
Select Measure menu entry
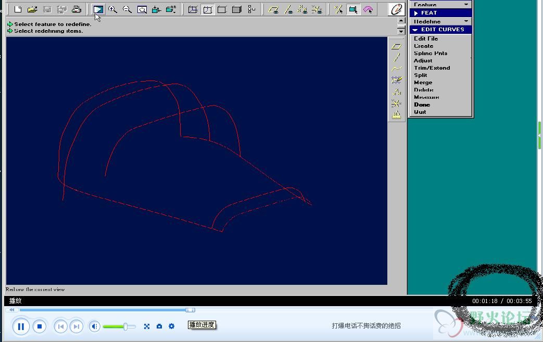pos(426,97)
